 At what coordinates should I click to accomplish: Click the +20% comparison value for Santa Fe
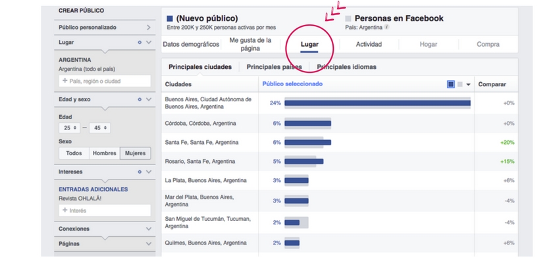click(x=507, y=143)
